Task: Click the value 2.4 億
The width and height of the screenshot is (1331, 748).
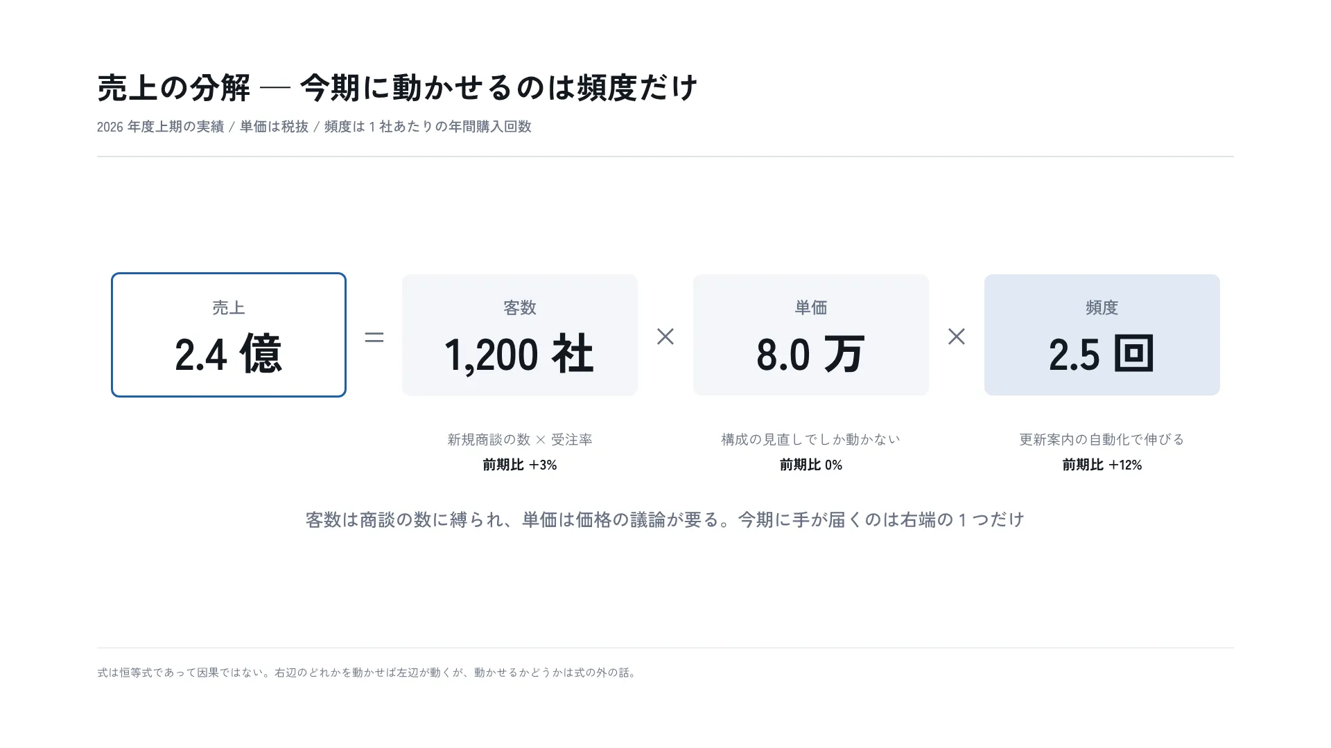Action: coord(229,354)
